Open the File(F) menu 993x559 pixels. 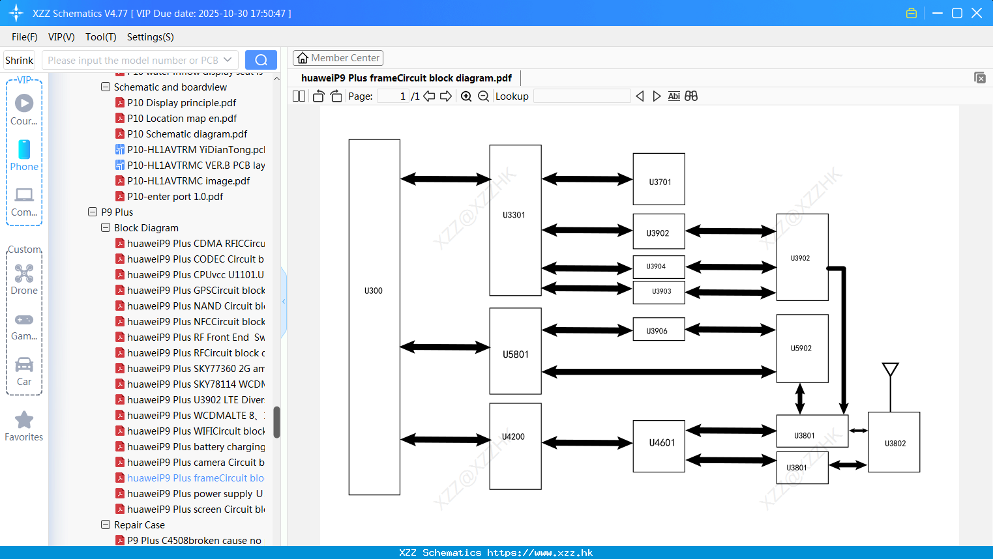pyautogui.click(x=25, y=37)
